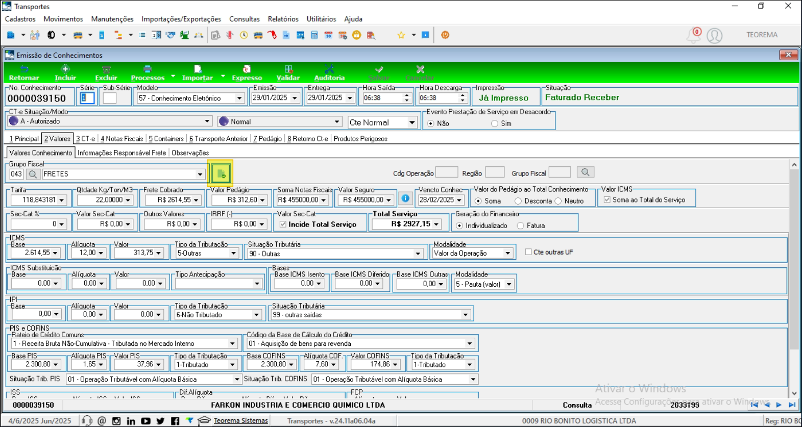Open the Instagram icon in status bar
Image resolution: width=802 pixels, height=427 pixels.
116,421
